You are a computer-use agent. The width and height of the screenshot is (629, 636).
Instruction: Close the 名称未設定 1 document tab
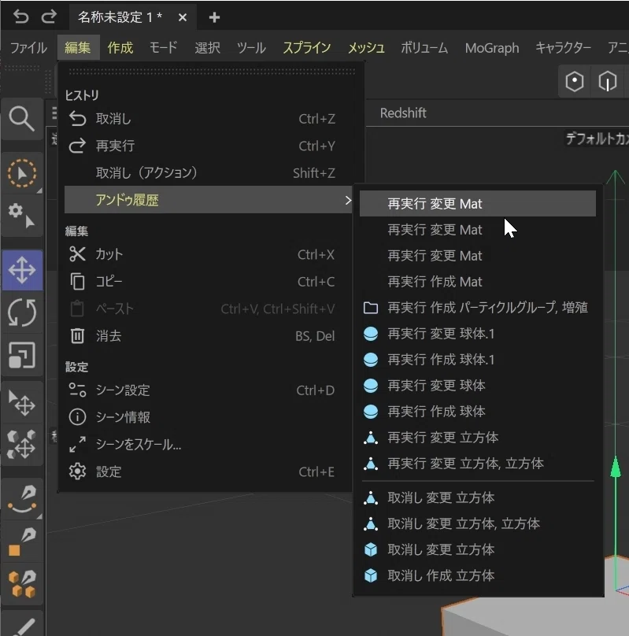point(183,17)
